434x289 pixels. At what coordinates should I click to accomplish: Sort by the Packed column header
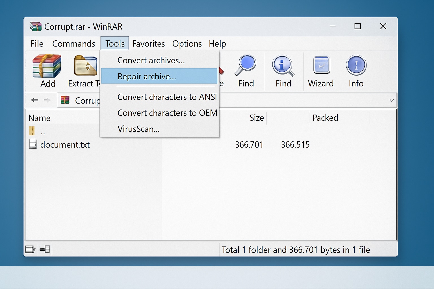click(325, 118)
